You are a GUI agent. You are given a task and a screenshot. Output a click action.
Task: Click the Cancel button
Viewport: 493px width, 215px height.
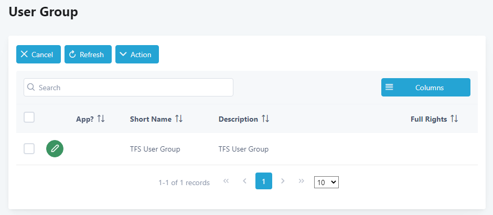[38, 55]
